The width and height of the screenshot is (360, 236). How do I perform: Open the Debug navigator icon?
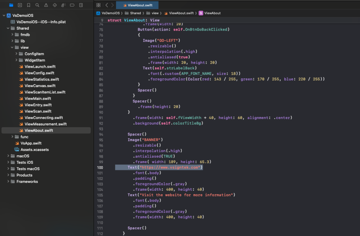click(63, 5)
